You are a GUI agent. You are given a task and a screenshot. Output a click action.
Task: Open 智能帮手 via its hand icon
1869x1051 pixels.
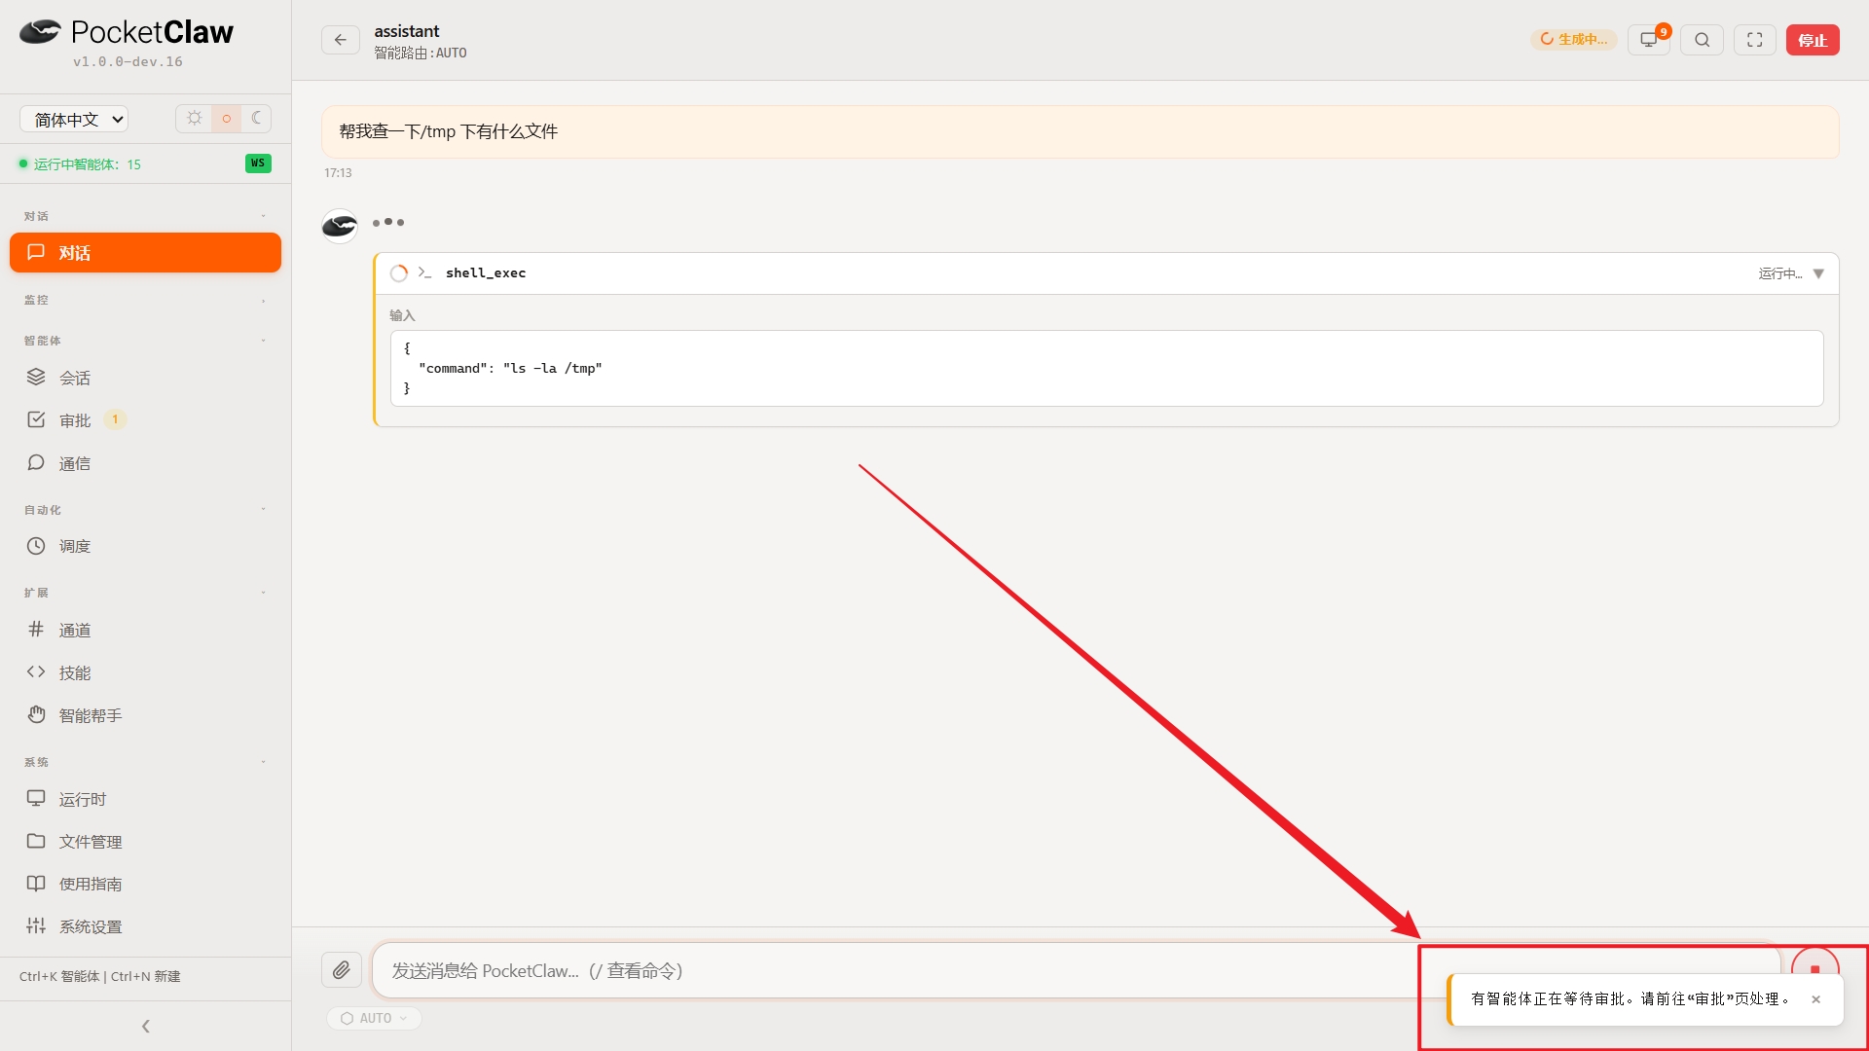[x=36, y=714]
